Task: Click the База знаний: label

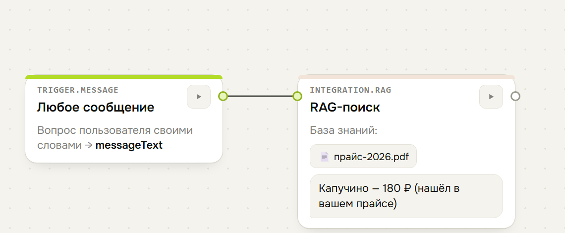Action: [343, 130]
